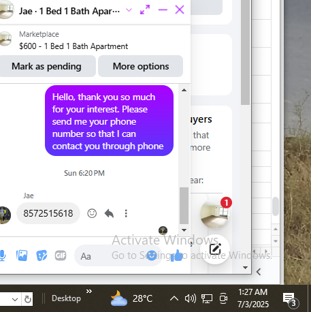Click page scroll down arrow at bottom
311x312 pixels.
click(245, 268)
